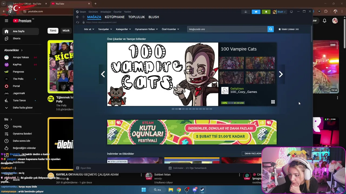Expand the Göz at dropdown

[89, 29]
